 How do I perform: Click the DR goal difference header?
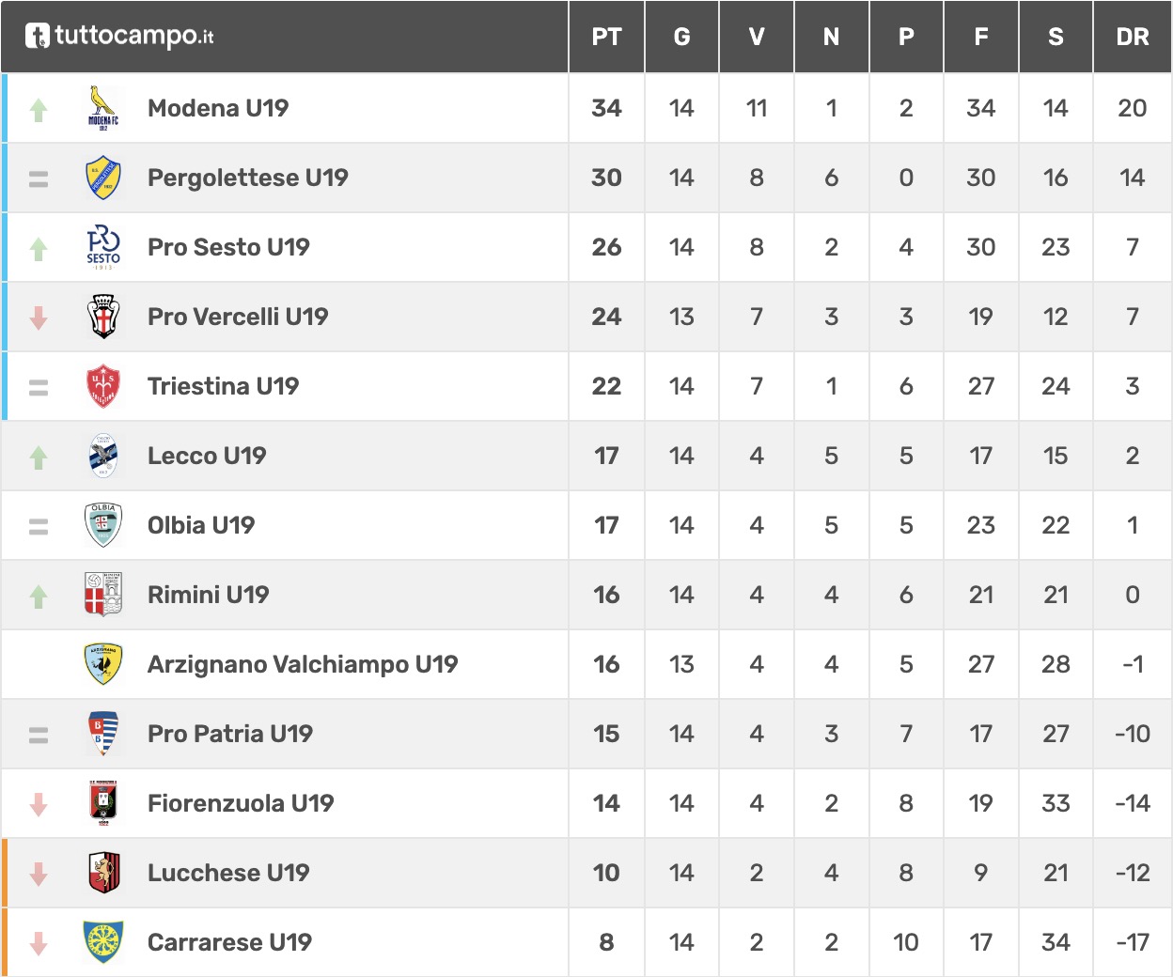1132,37
